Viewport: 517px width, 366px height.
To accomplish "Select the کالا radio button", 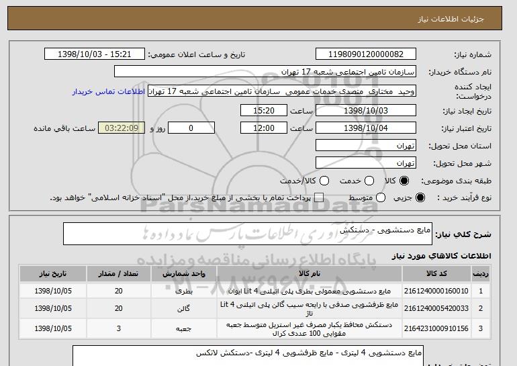I will click(404, 181).
